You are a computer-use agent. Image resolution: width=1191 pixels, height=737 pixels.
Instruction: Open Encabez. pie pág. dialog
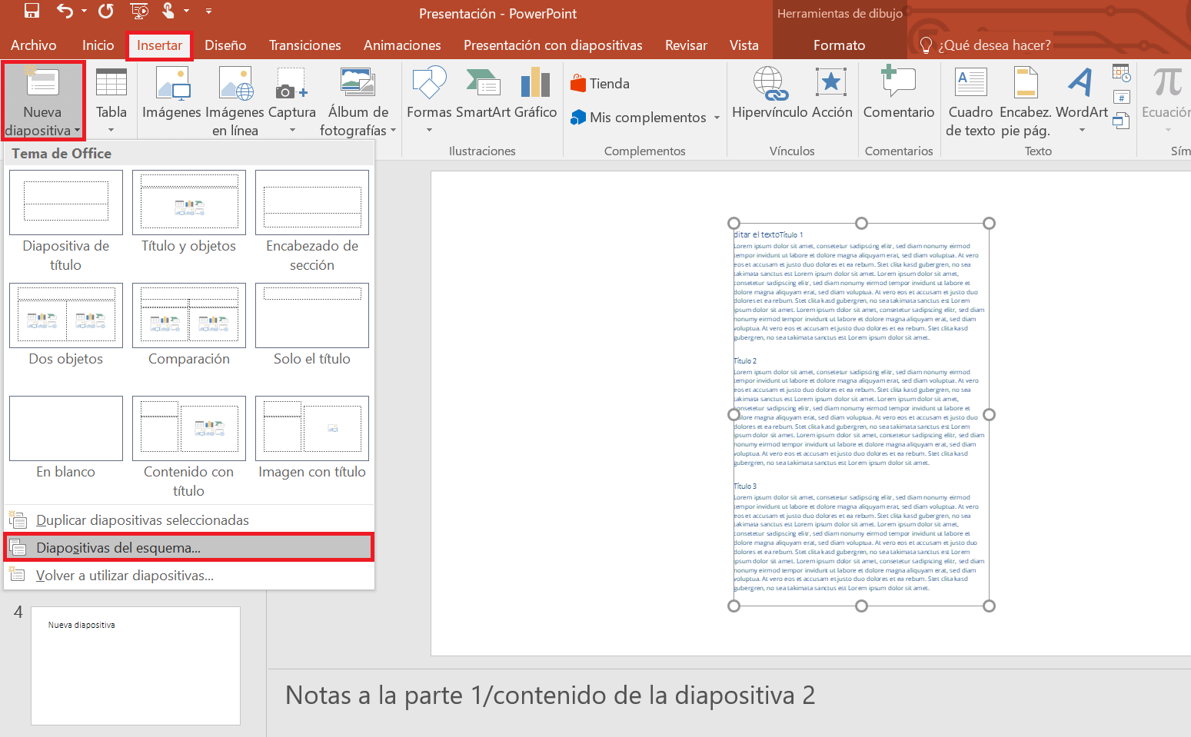[x=1026, y=101]
